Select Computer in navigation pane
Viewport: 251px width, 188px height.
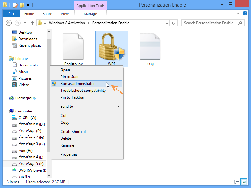21,111
